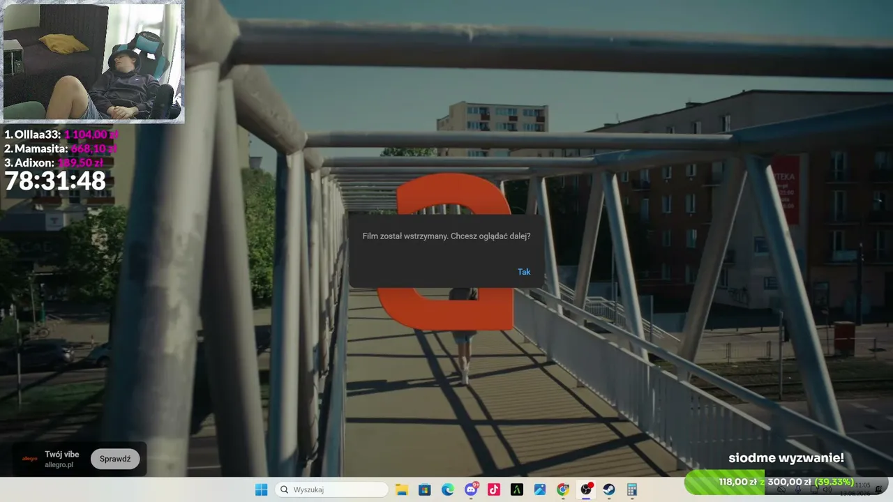Viewport: 893px width, 502px height.
Task: Click the "3. Adixon" leaderboard entry
Action: (x=54, y=162)
